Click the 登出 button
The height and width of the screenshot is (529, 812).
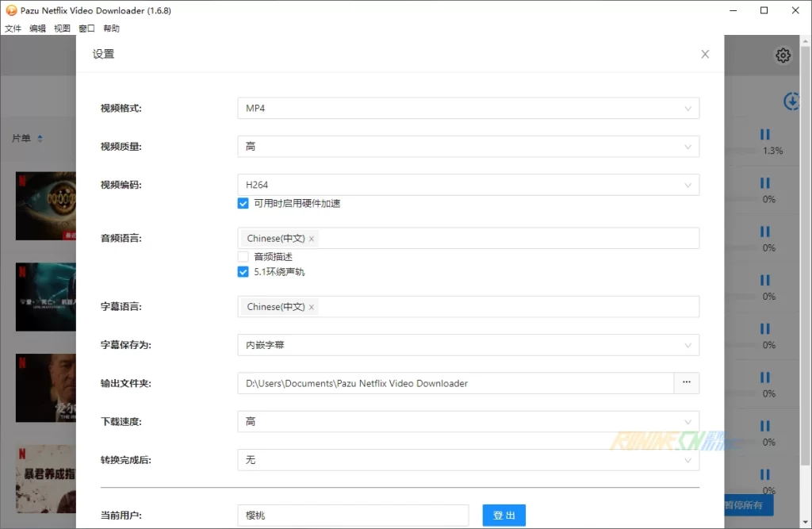coord(504,516)
